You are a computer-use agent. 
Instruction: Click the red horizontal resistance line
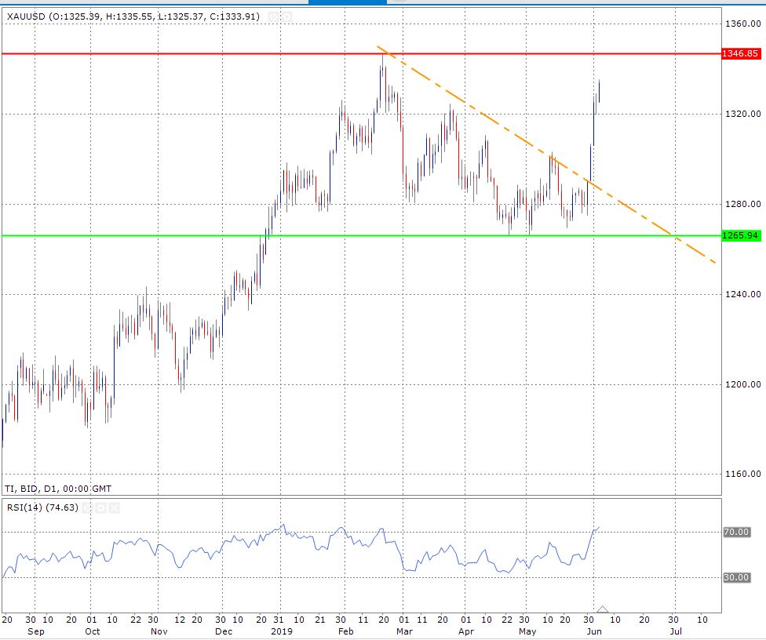coord(157,54)
